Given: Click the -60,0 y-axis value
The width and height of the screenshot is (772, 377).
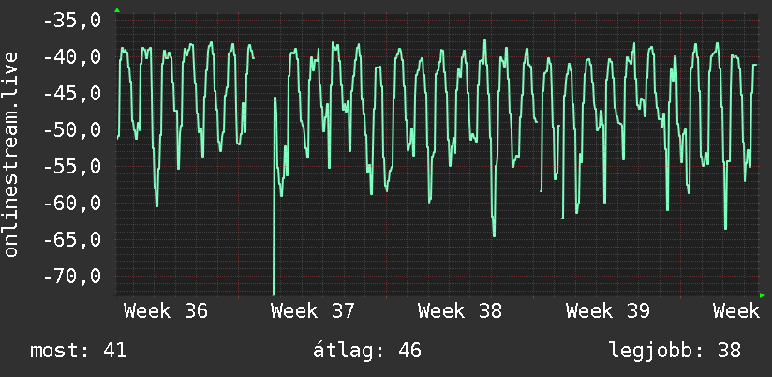Looking at the screenshot, I should [x=72, y=204].
